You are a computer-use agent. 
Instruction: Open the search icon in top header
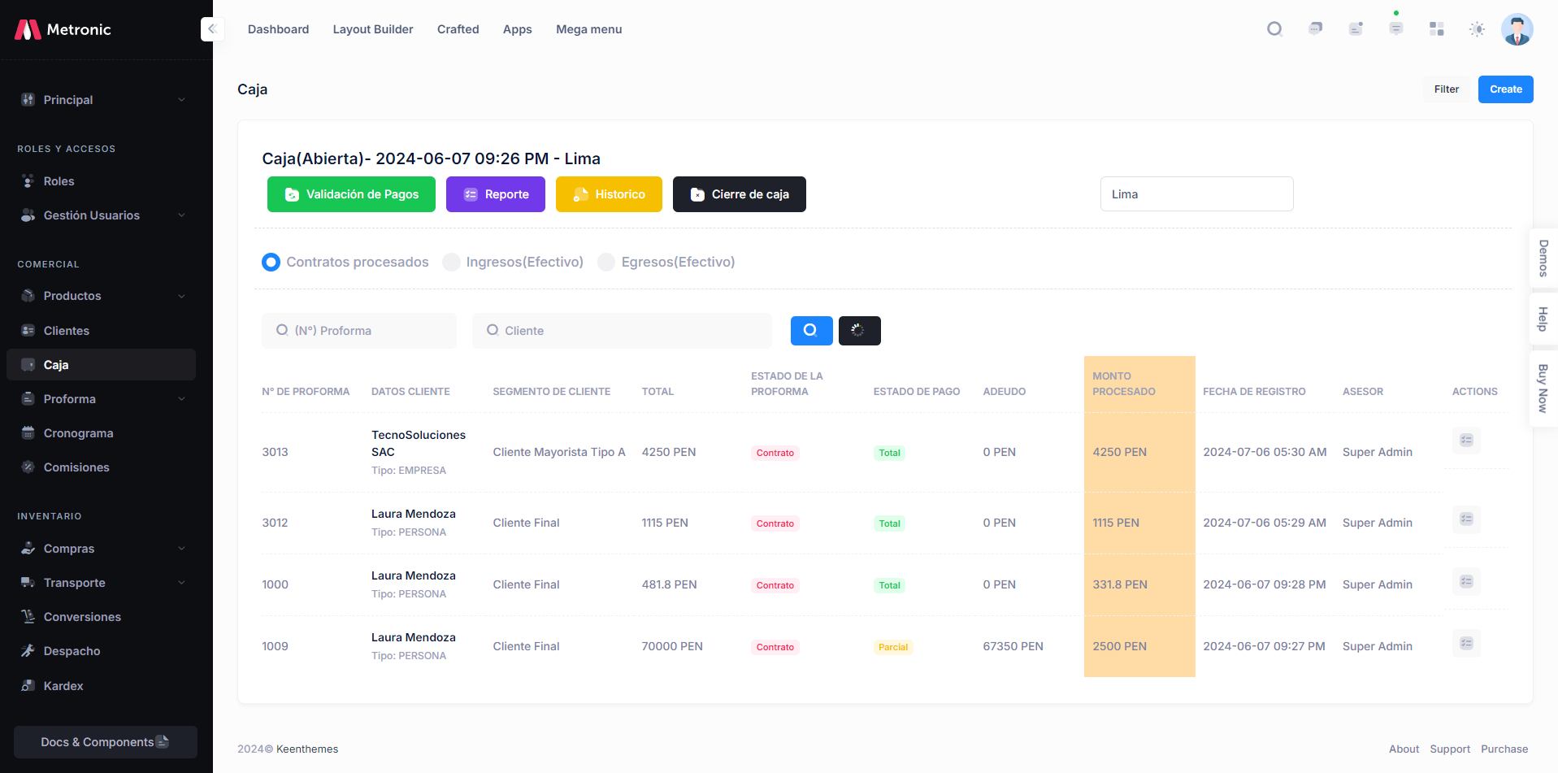pos(1274,29)
